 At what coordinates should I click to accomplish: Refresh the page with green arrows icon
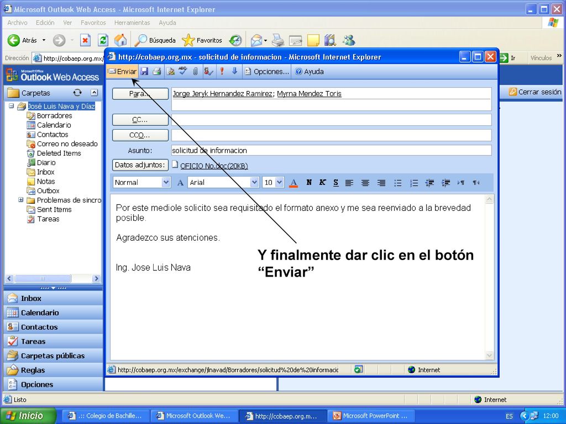point(103,40)
